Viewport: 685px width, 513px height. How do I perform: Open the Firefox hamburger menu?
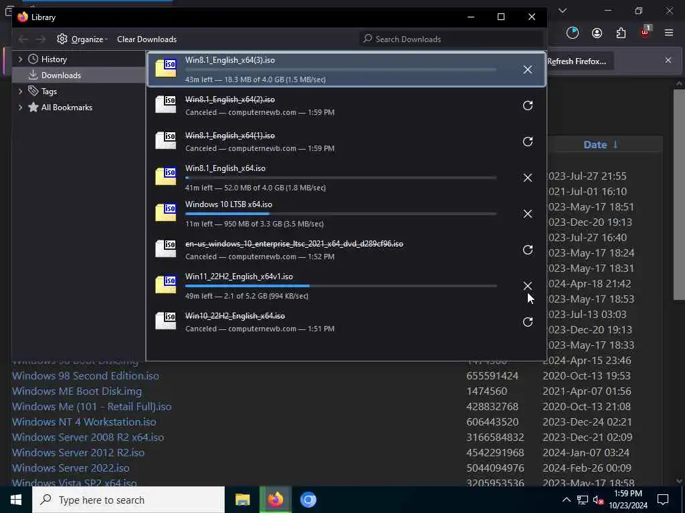point(669,33)
